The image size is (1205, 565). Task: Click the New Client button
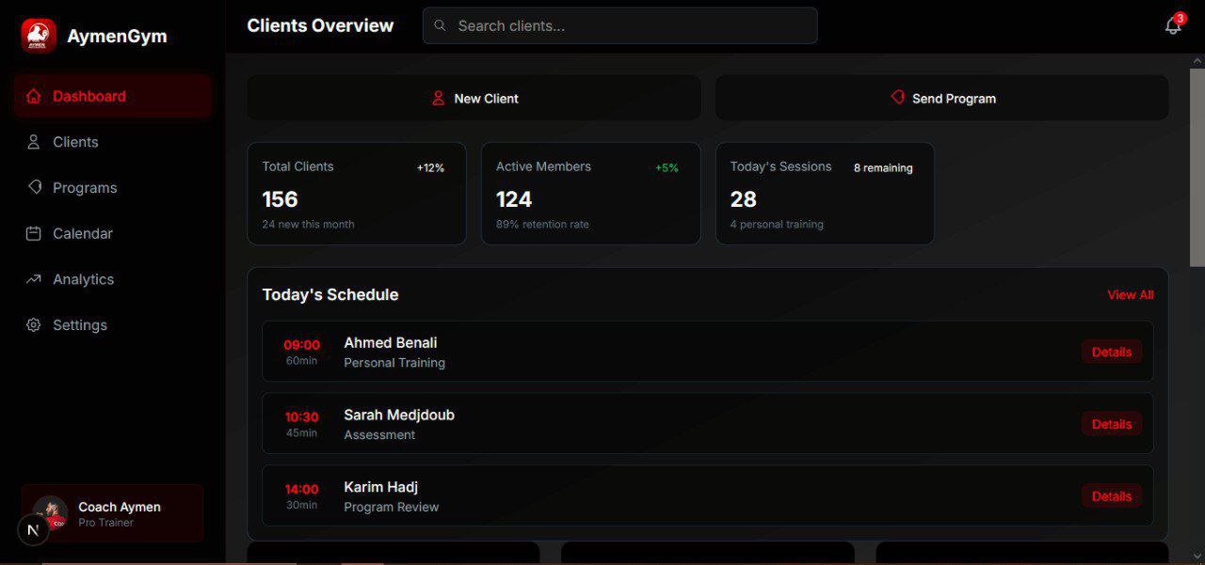(x=474, y=97)
